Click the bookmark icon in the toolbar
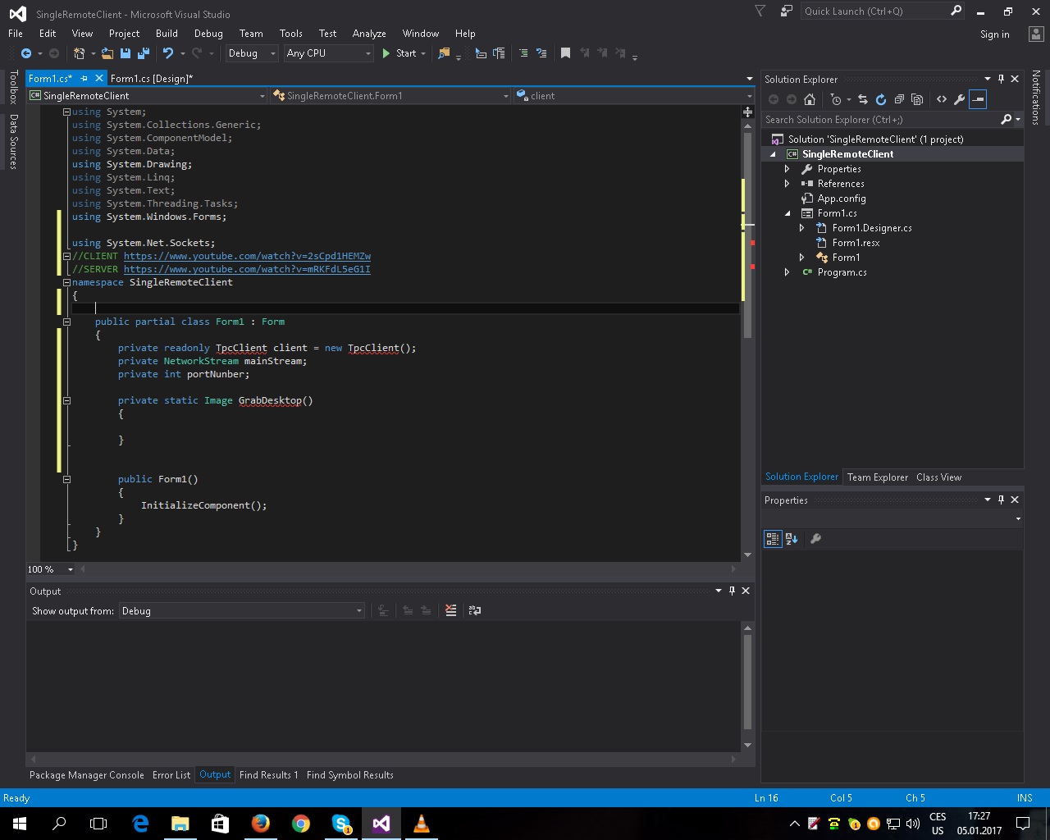Image resolution: width=1050 pixels, height=840 pixels. pos(565,53)
